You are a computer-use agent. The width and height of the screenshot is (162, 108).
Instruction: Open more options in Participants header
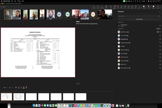[157, 12]
